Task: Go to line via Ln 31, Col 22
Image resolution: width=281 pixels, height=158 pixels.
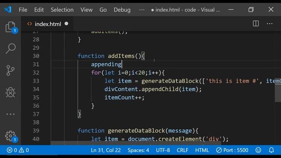Action: pyautogui.click(x=106, y=150)
